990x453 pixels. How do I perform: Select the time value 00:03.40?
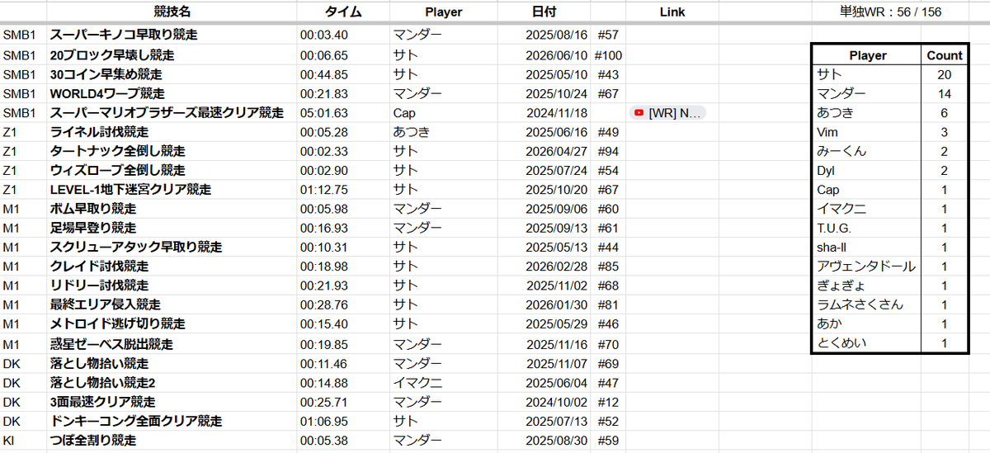324,35
